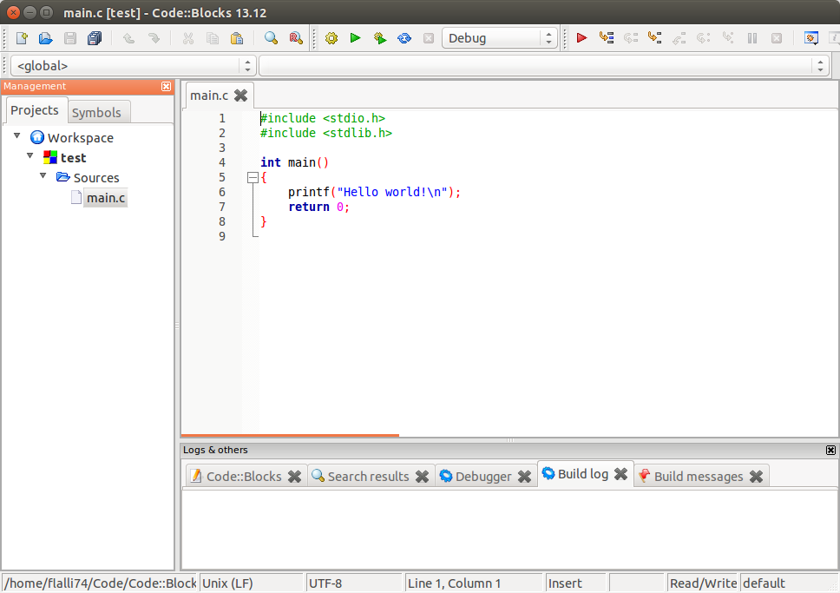
Task: Click the Read/Write status field
Action: (704, 583)
